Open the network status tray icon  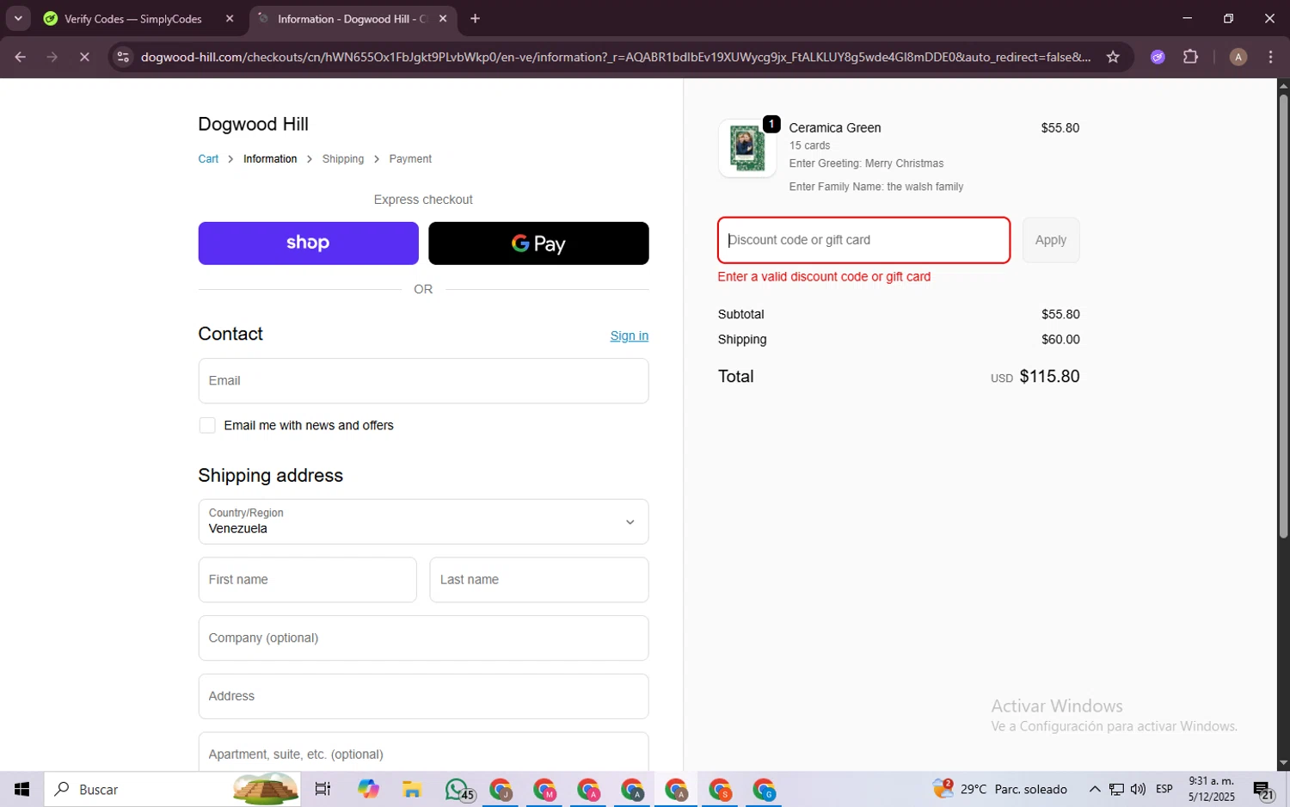[1116, 789]
